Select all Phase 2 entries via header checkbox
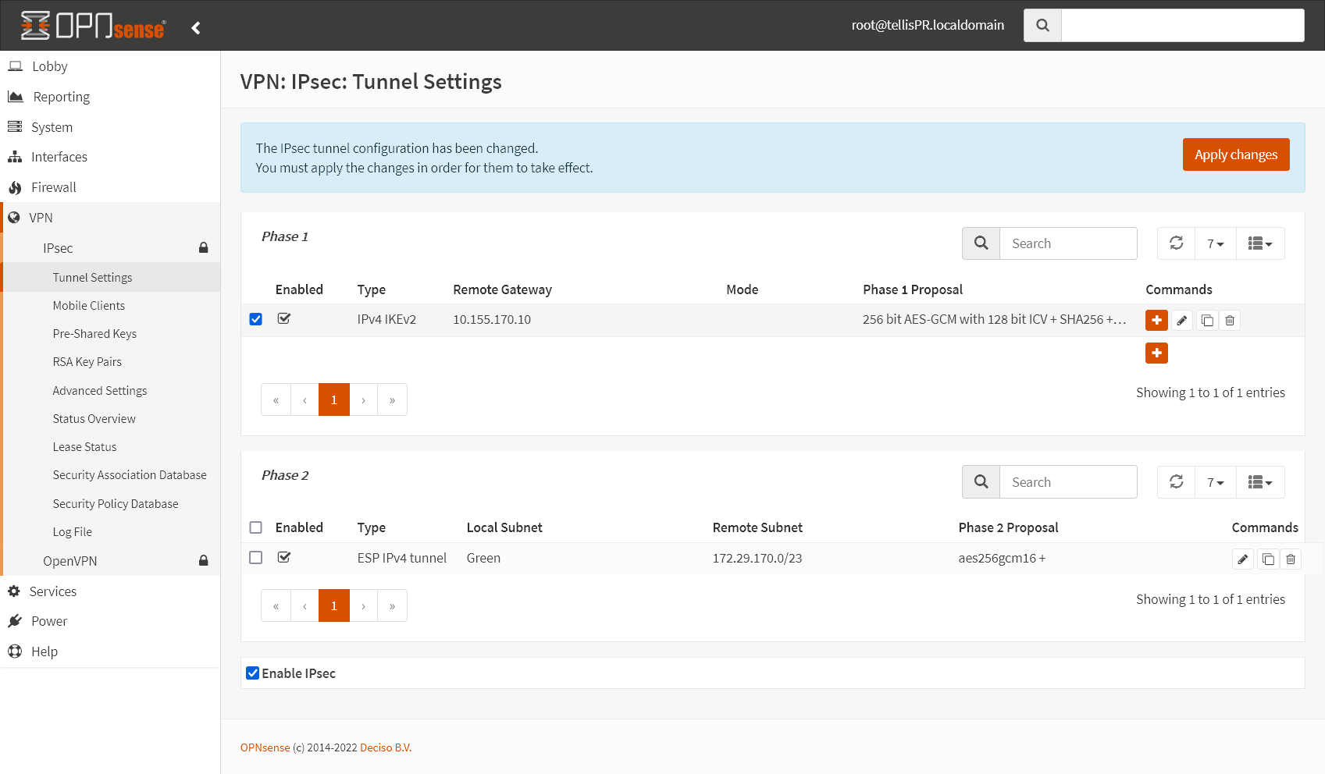 point(255,527)
